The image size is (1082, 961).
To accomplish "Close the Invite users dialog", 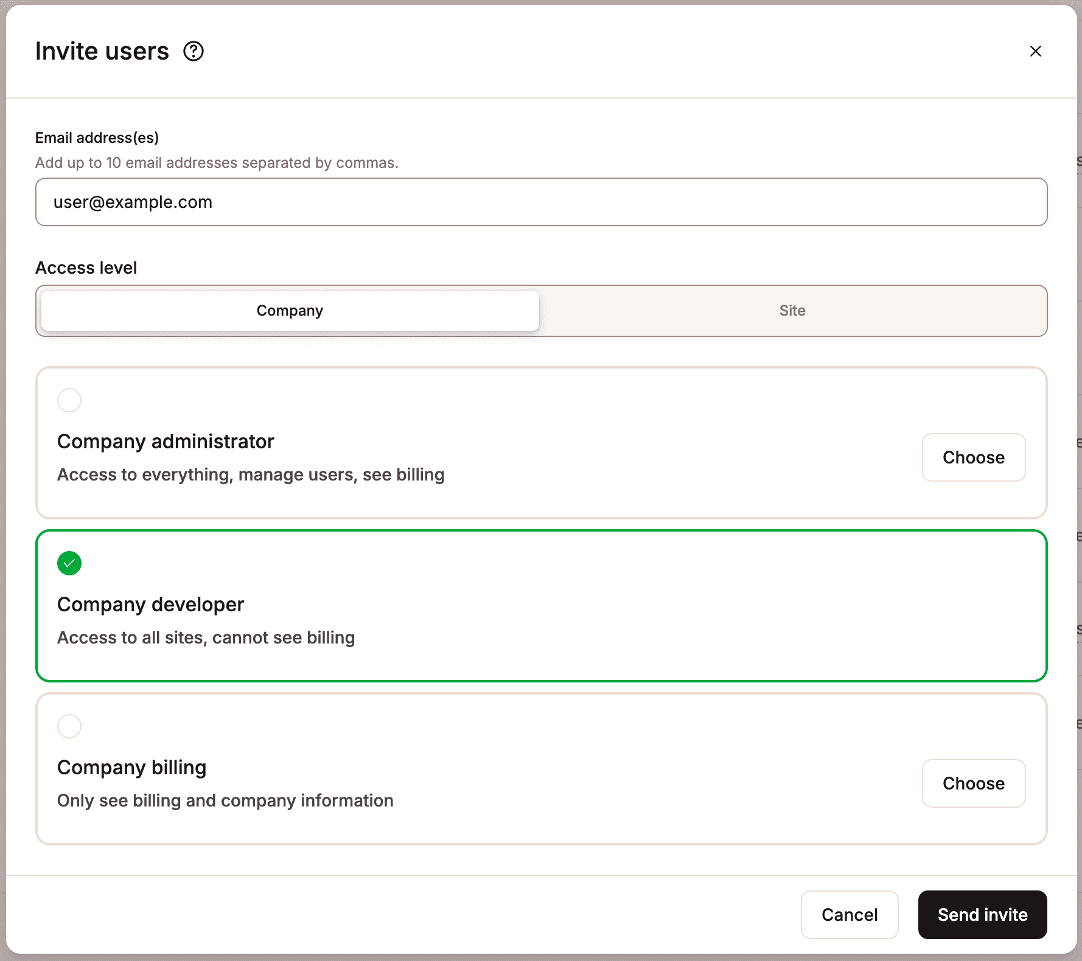I will [x=1036, y=51].
